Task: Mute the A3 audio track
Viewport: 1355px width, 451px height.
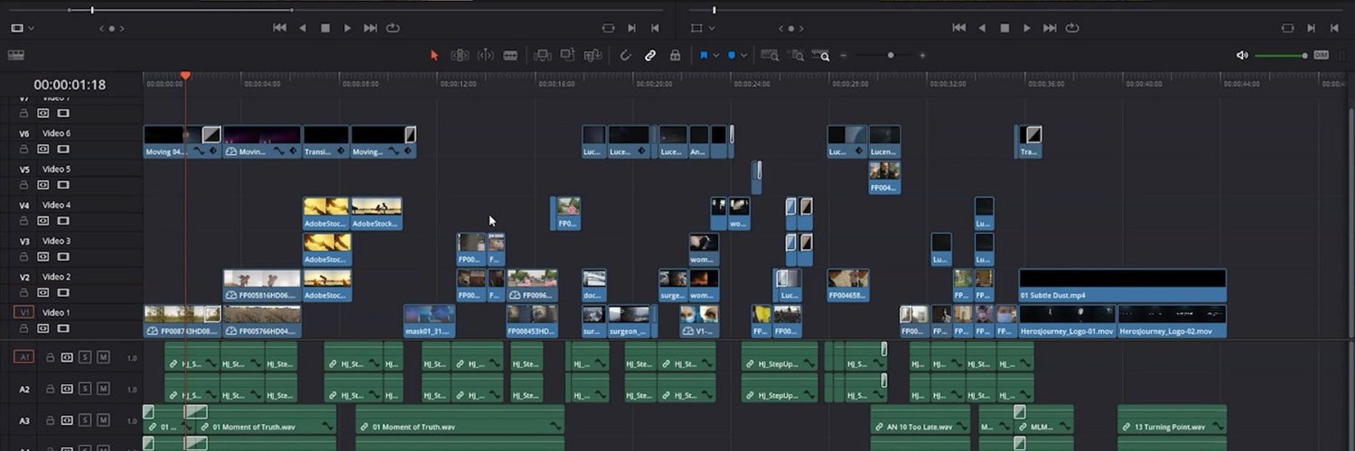Action: (103, 420)
